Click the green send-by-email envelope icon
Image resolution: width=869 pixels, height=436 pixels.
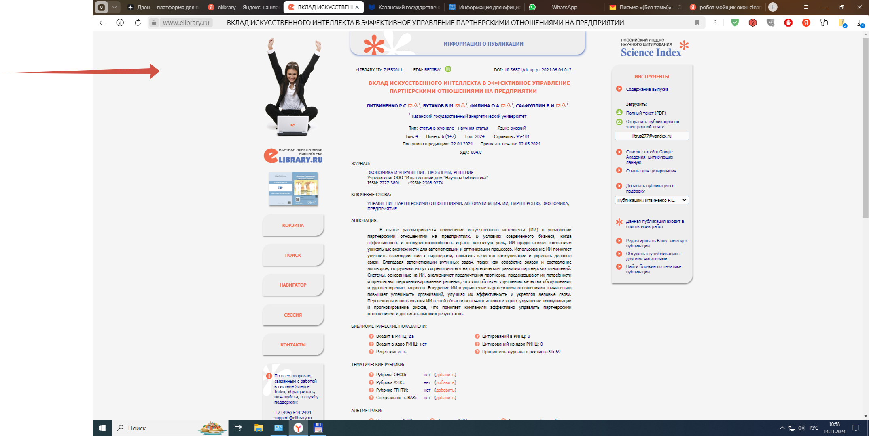(619, 122)
